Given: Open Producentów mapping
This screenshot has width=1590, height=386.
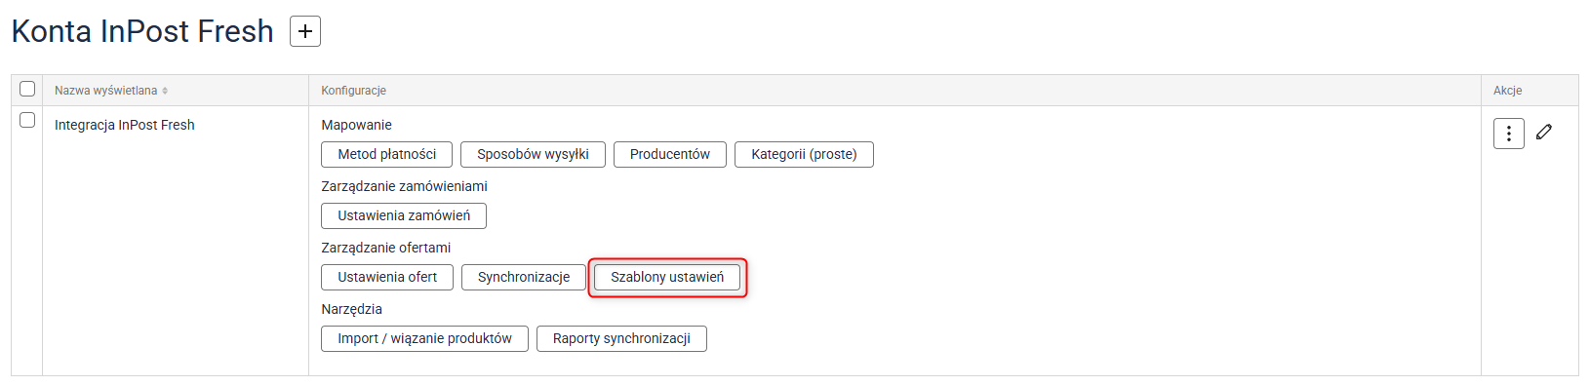Looking at the screenshot, I should 670,154.
